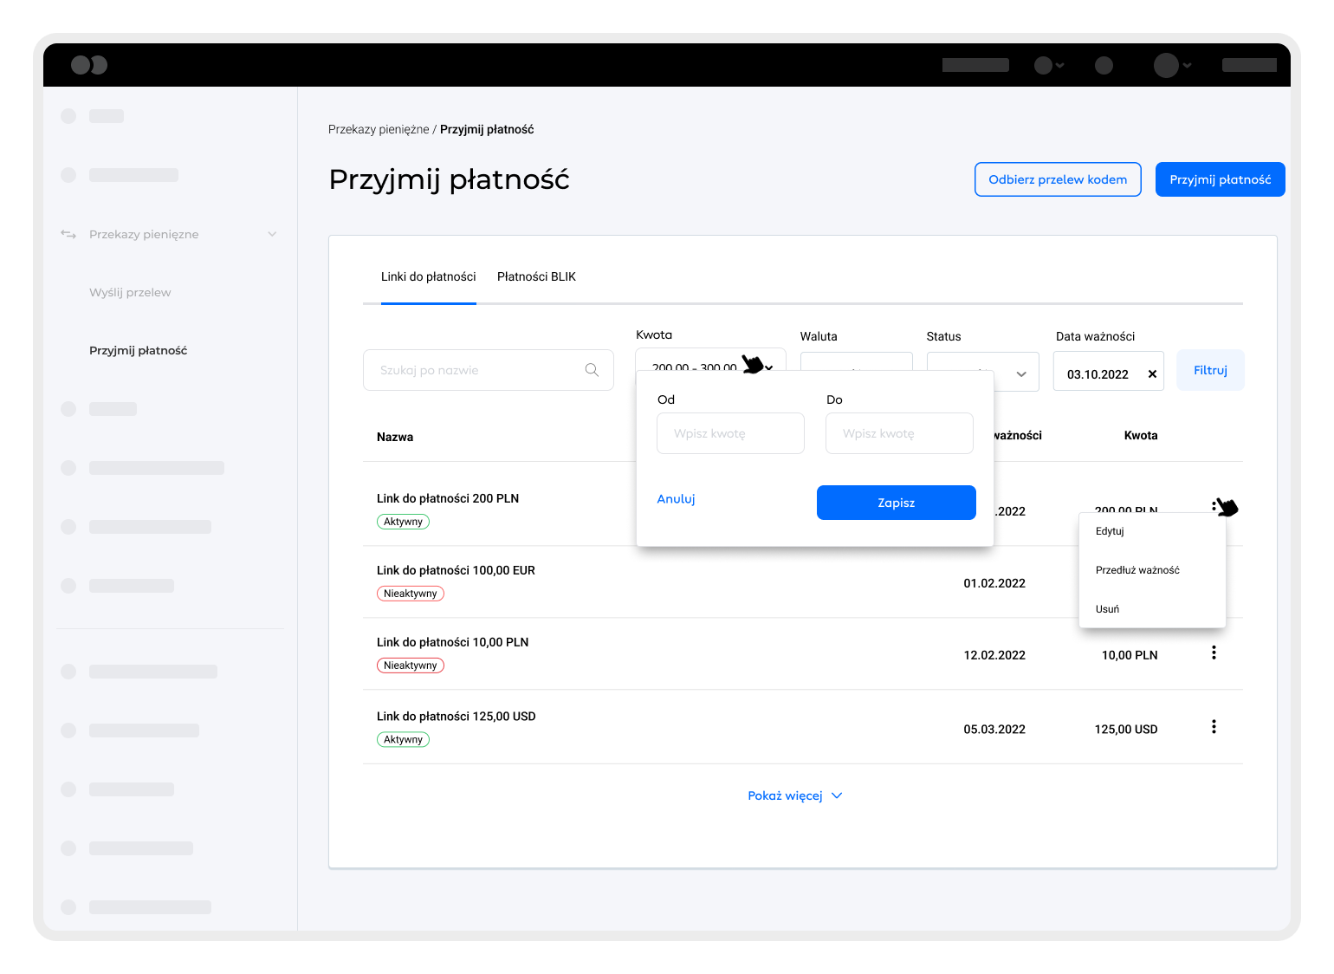Open three-dot menu for 125,00 USD link
The image size is (1334, 974).
coord(1214,727)
